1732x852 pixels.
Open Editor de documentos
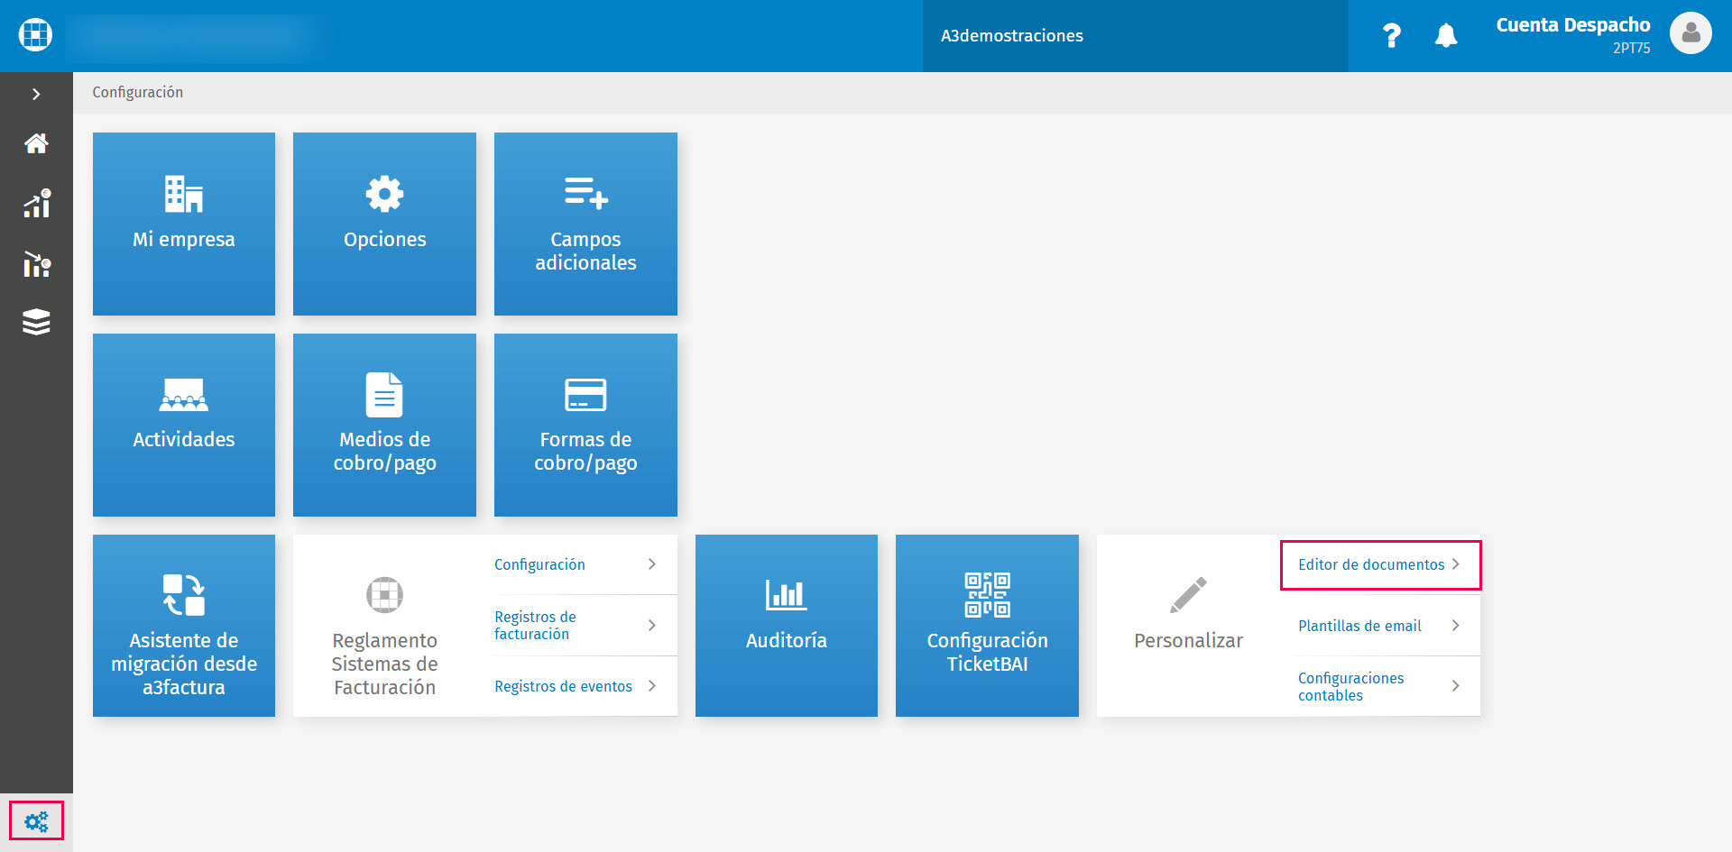(x=1379, y=564)
